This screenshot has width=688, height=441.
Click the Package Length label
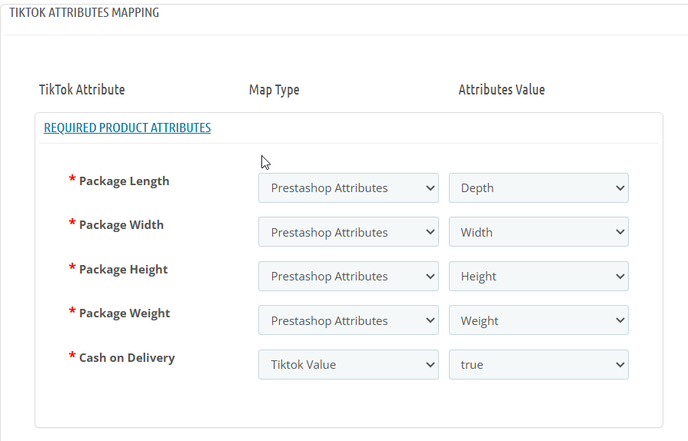[125, 181]
